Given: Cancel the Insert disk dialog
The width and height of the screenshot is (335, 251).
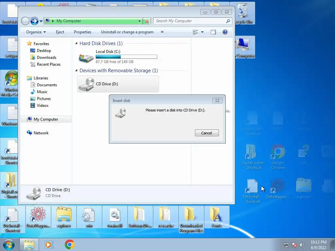Looking at the screenshot, I should pos(207,133).
